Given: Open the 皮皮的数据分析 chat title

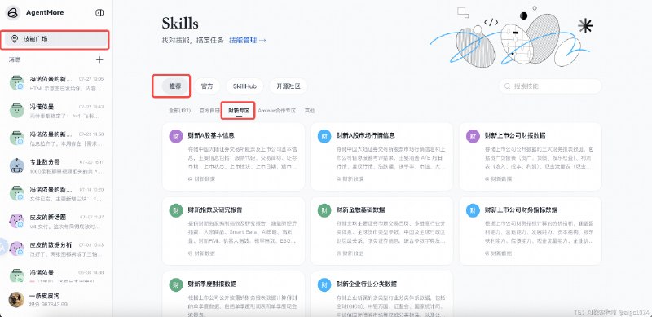Looking at the screenshot, I should point(51,244).
